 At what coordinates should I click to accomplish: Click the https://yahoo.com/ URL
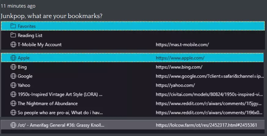pos(175,85)
